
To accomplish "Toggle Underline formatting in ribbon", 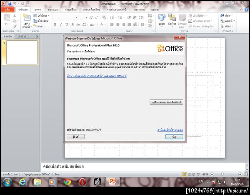I will click(67, 25).
